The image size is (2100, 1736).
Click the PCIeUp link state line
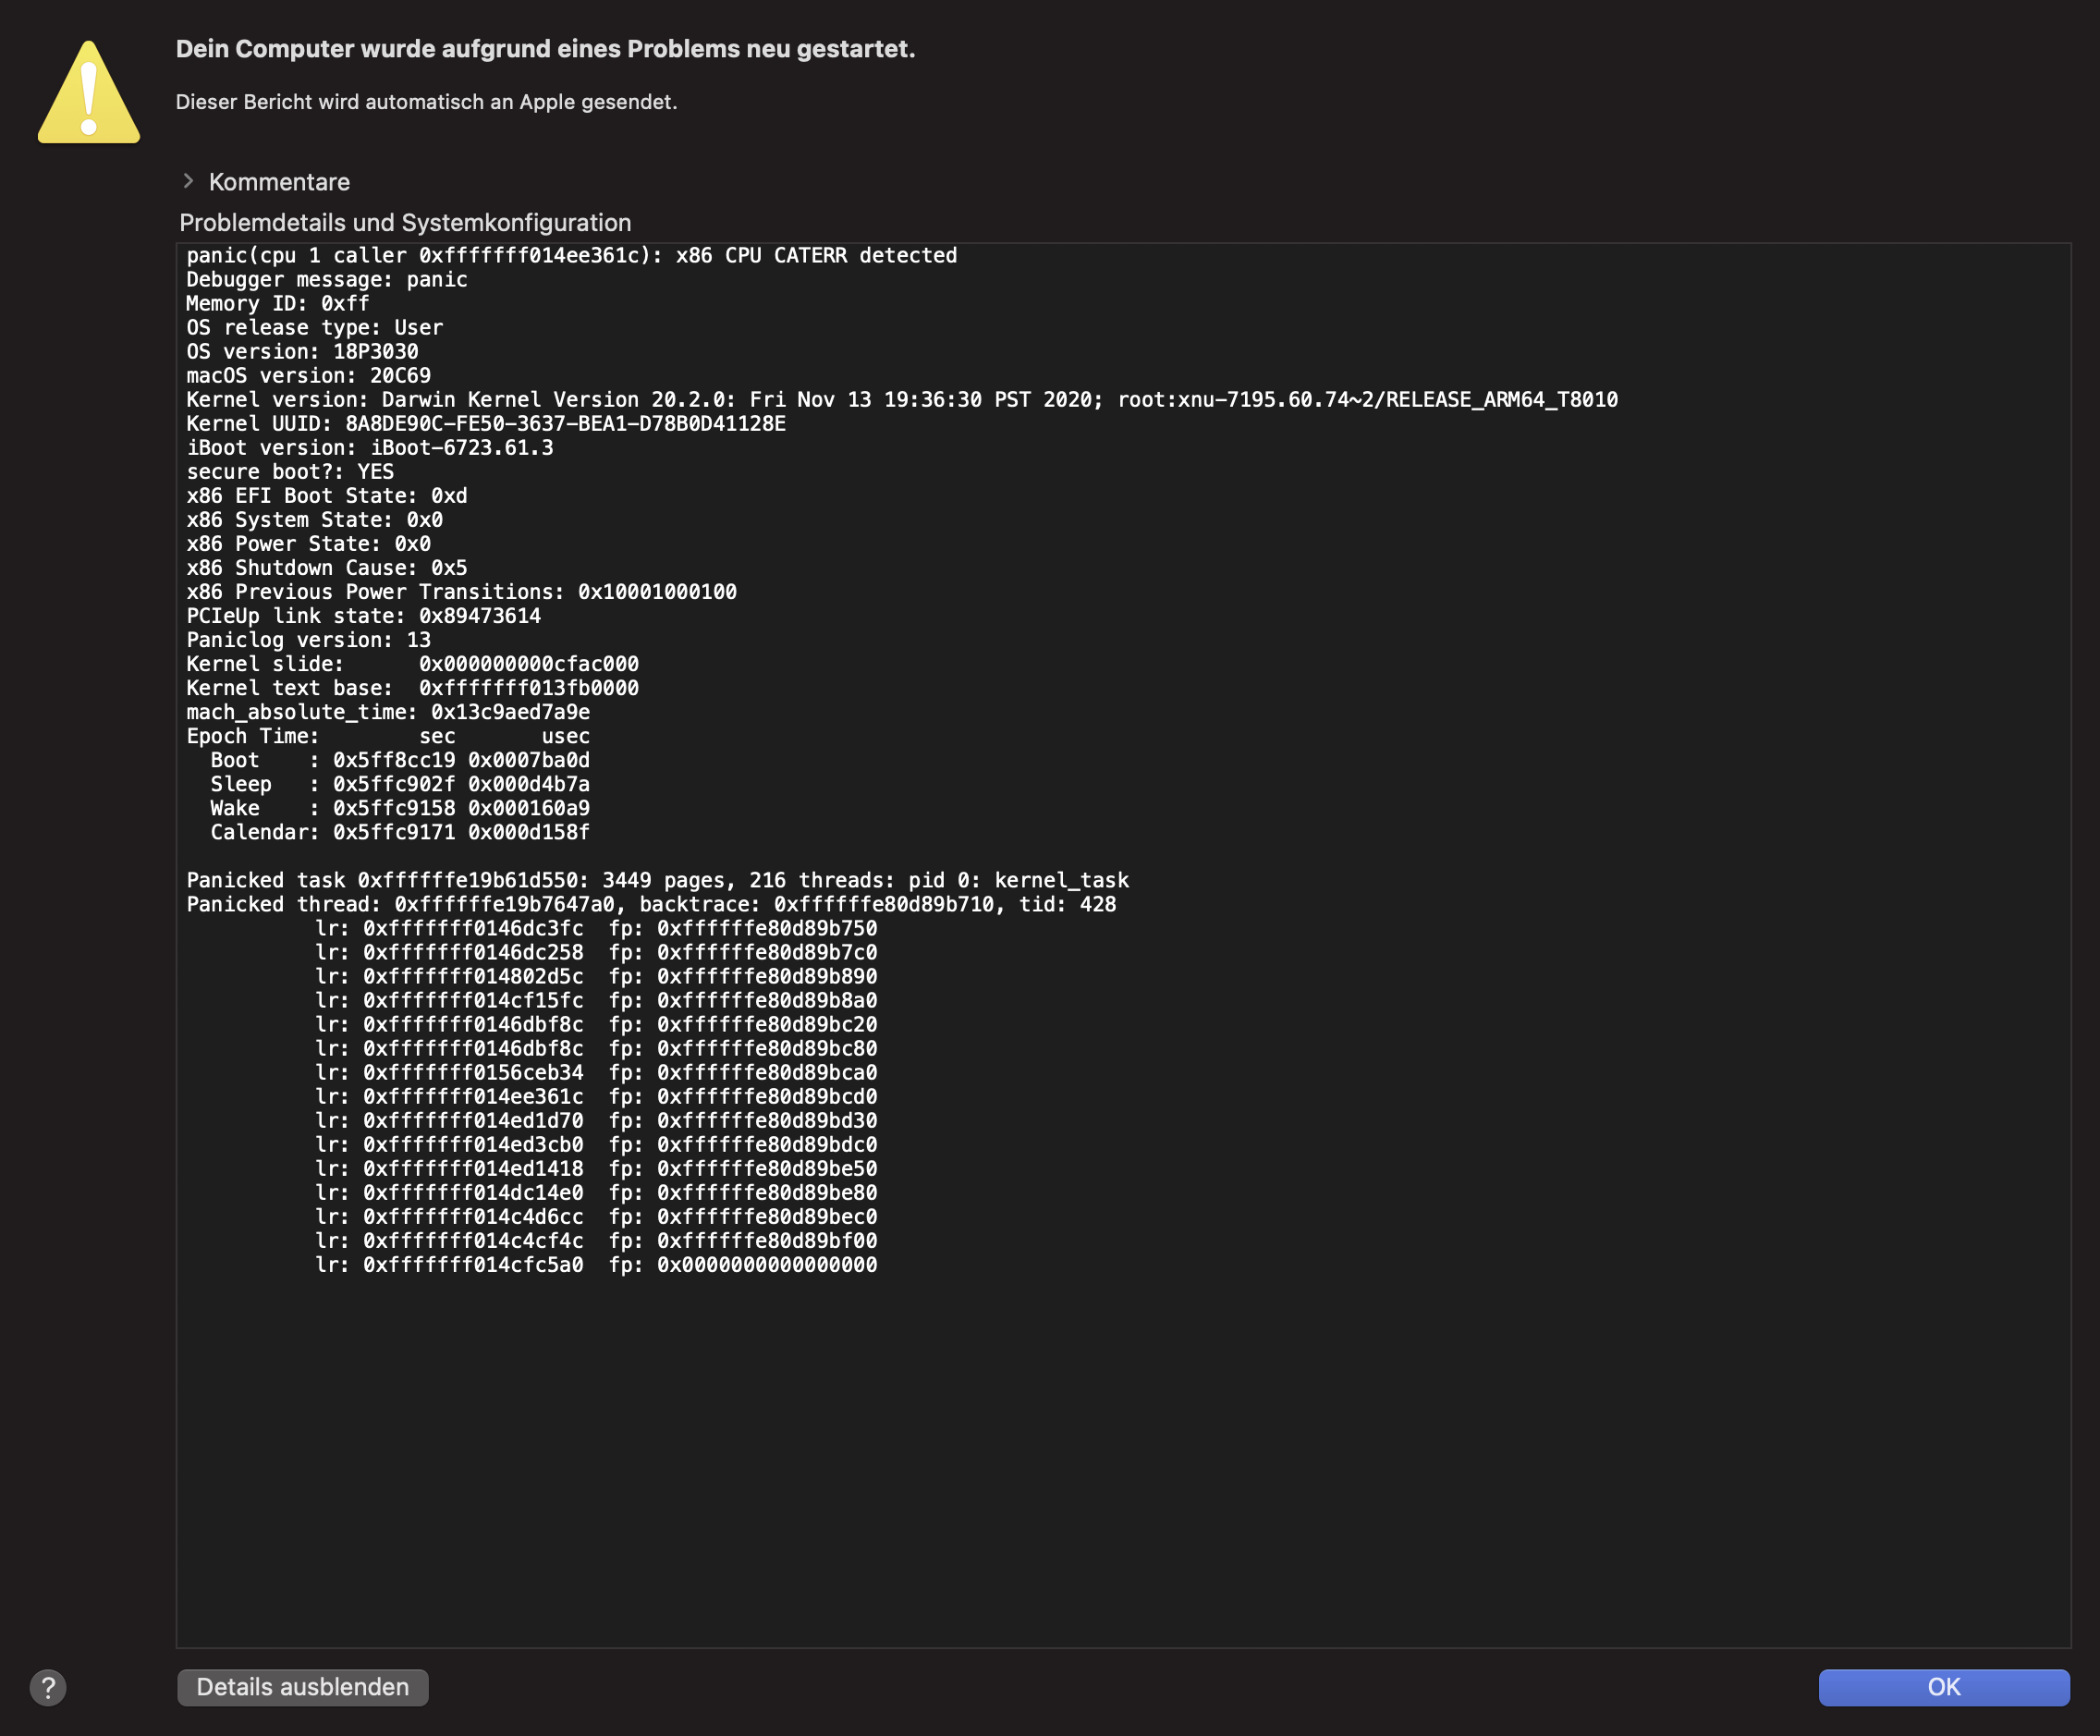[363, 616]
